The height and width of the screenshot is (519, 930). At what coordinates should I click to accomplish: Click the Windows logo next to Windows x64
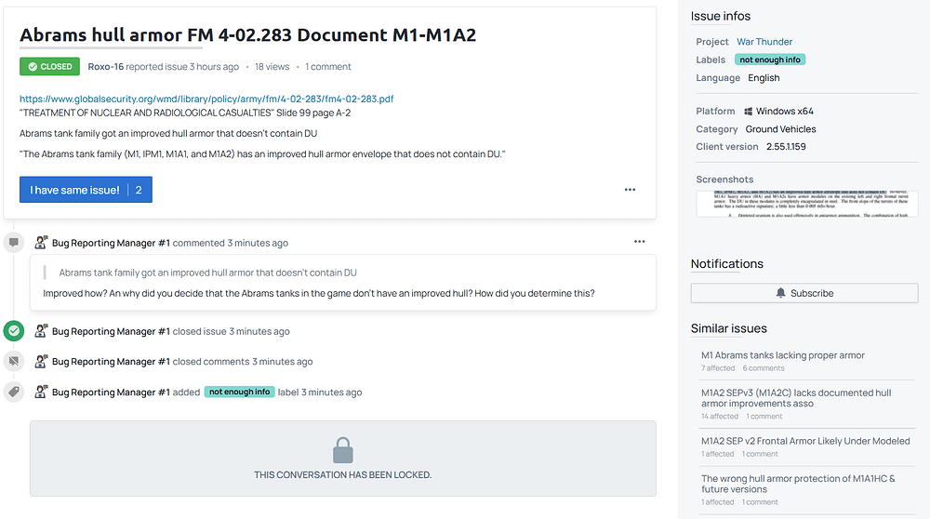748,111
